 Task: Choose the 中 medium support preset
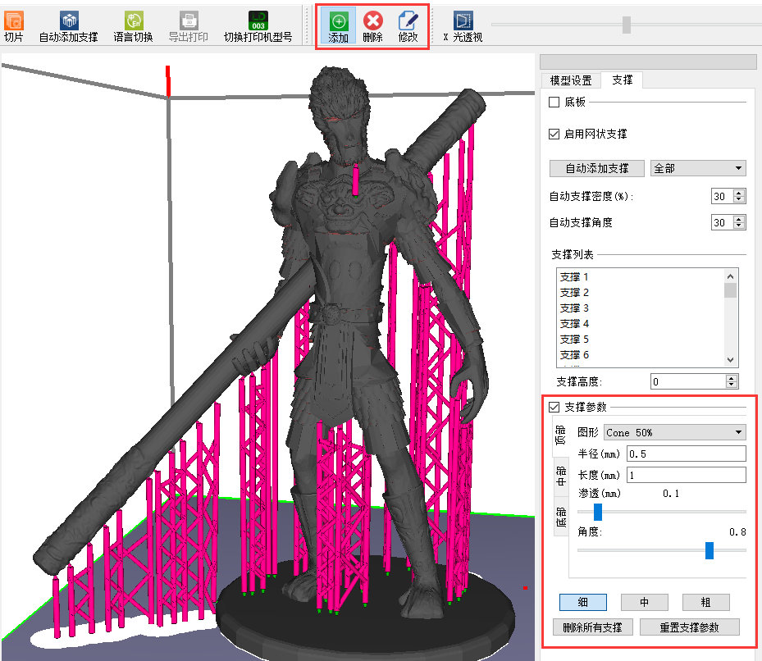coord(645,602)
